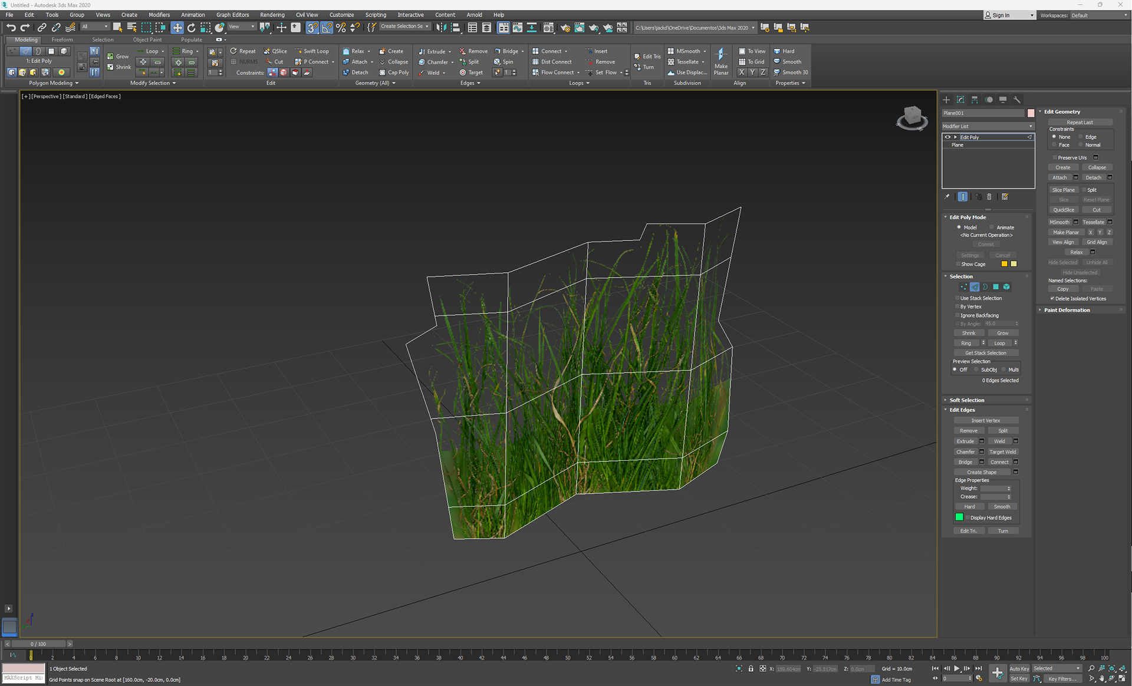Click the Remove modifier trash icon
The width and height of the screenshot is (1132, 686).
click(989, 197)
